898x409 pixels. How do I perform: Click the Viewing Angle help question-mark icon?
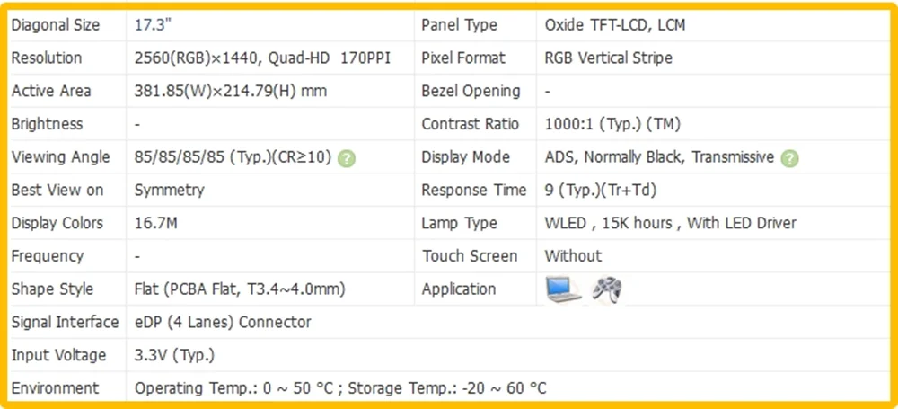tap(347, 157)
